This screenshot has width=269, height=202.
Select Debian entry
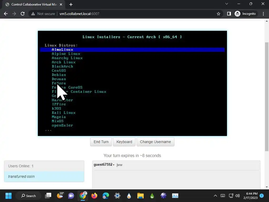59,75
